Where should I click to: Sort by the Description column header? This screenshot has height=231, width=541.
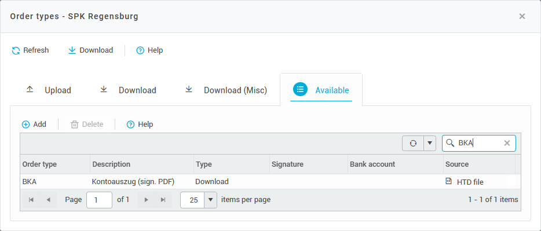[142, 164]
